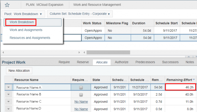Expand row menu arrow for Resource Name A
Viewport: 197px width, 112px height.
point(9,87)
